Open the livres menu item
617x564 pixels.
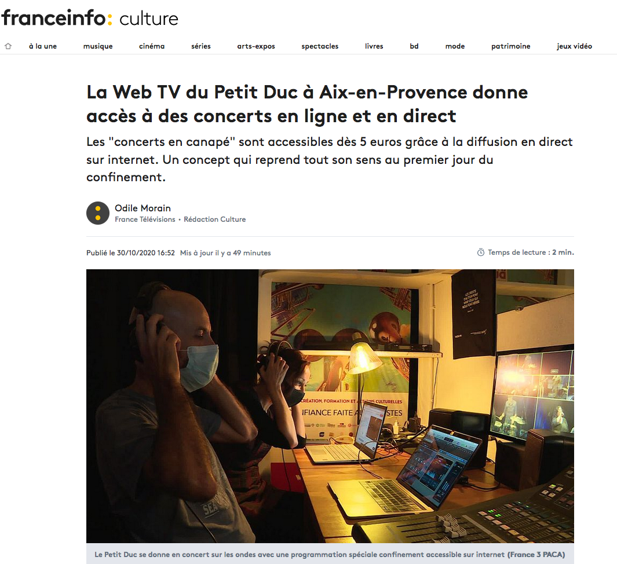[374, 46]
